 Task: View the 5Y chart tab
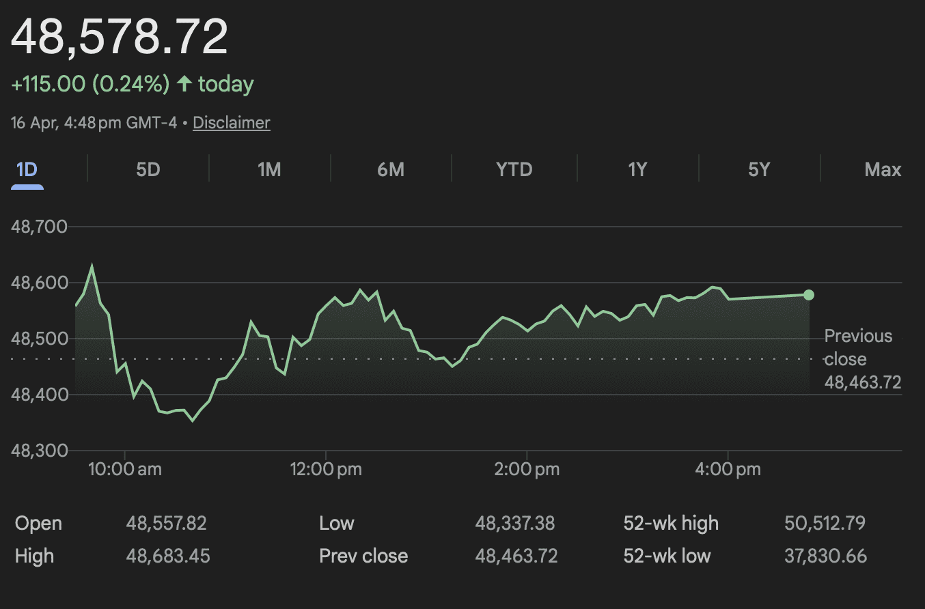(x=759, y=169)
